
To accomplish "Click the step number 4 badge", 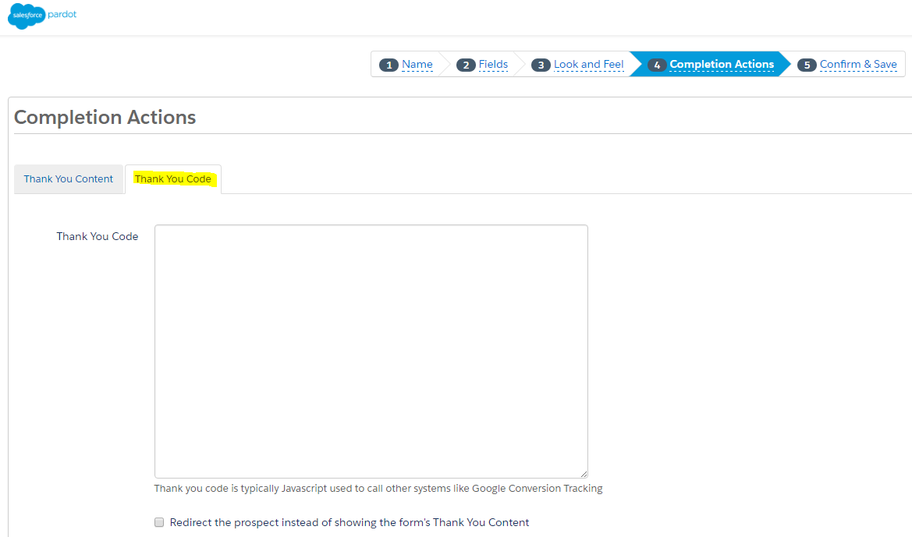I will point(657,65).
